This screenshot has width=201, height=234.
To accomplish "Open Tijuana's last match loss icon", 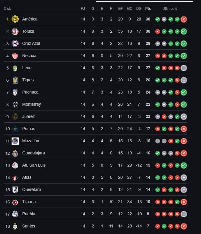I will point(184,202).
